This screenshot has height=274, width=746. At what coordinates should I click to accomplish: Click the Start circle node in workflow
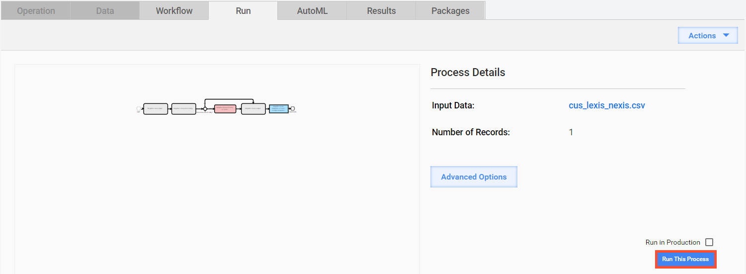point(139,108)
